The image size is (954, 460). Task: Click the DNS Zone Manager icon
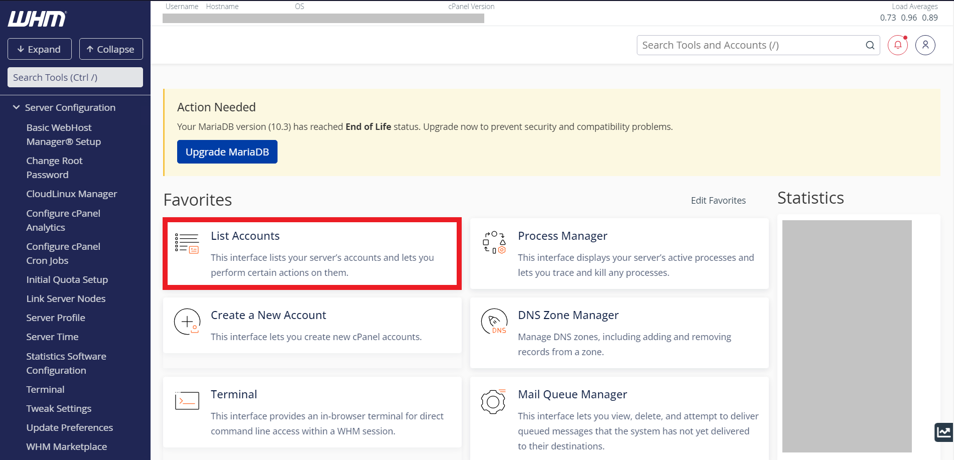[x=494, y=321]
